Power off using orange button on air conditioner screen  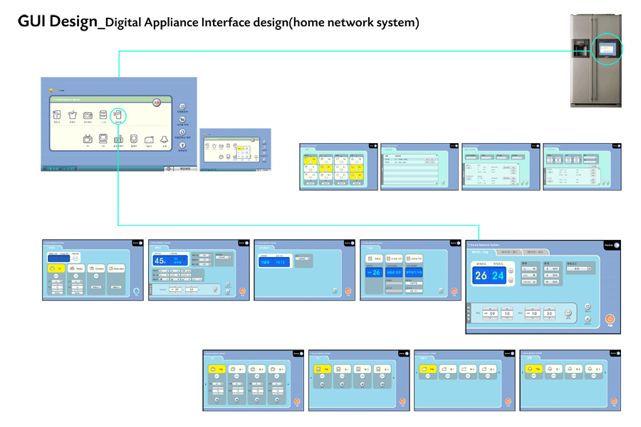pyautogui.click(x=610, y=319)
